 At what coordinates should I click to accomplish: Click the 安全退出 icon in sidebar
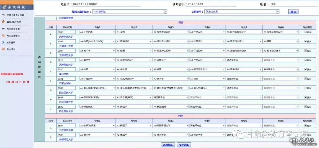click(x=3, y=49)
